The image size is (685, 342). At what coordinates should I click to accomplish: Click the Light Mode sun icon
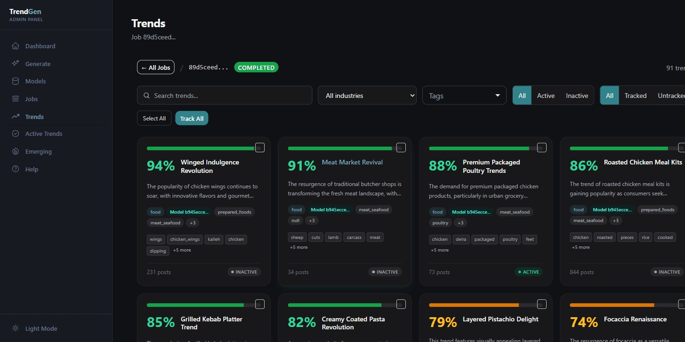(15, 328)
